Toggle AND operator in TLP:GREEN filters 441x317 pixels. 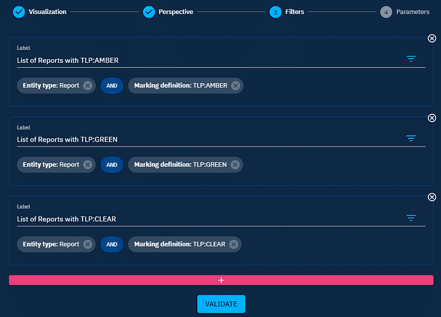112,165
